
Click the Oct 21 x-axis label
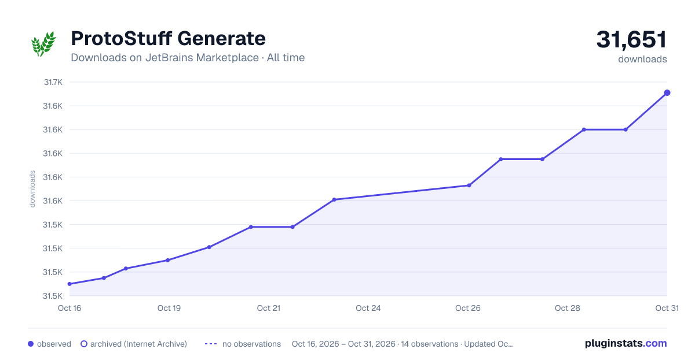[x=269, y=308]
